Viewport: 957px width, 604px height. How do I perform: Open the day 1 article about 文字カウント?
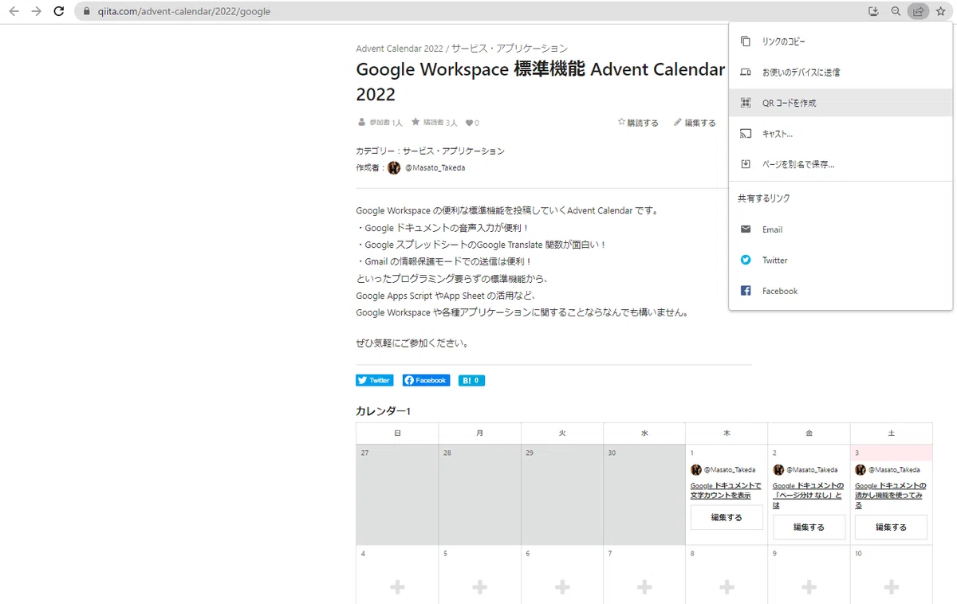click(x=726, y=490)
